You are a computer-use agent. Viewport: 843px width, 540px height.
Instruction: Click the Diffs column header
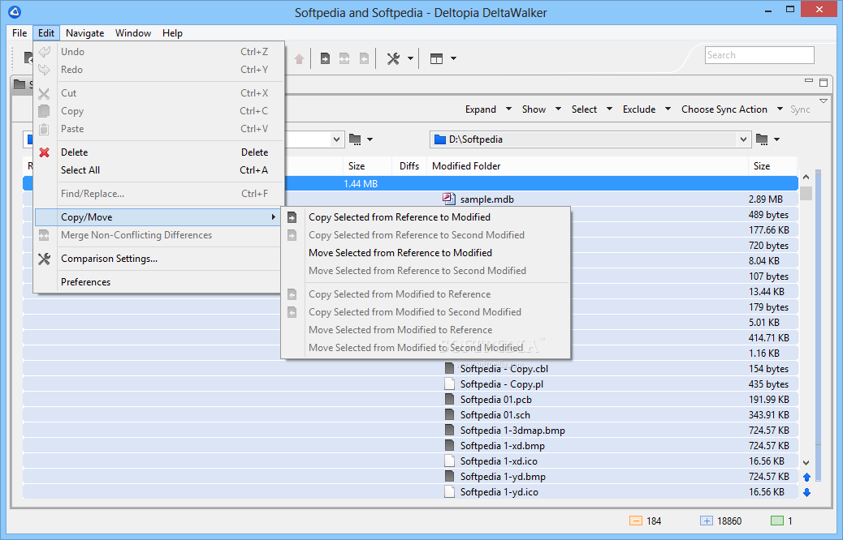pos(409,166)
